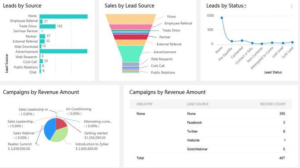Click the blue Realtor Summit pie slice
The height and width of the screenshot is (168, 300).
[x=50, y=128]
